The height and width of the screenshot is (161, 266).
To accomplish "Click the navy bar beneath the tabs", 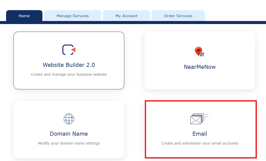I will pos(229,23).
